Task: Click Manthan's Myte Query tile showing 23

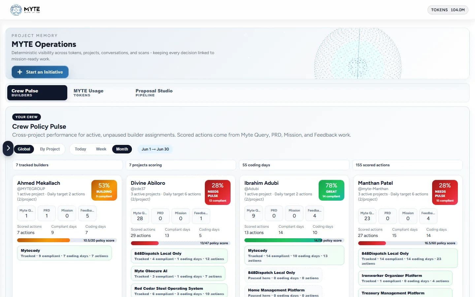Action: click(x=367, y=216)
